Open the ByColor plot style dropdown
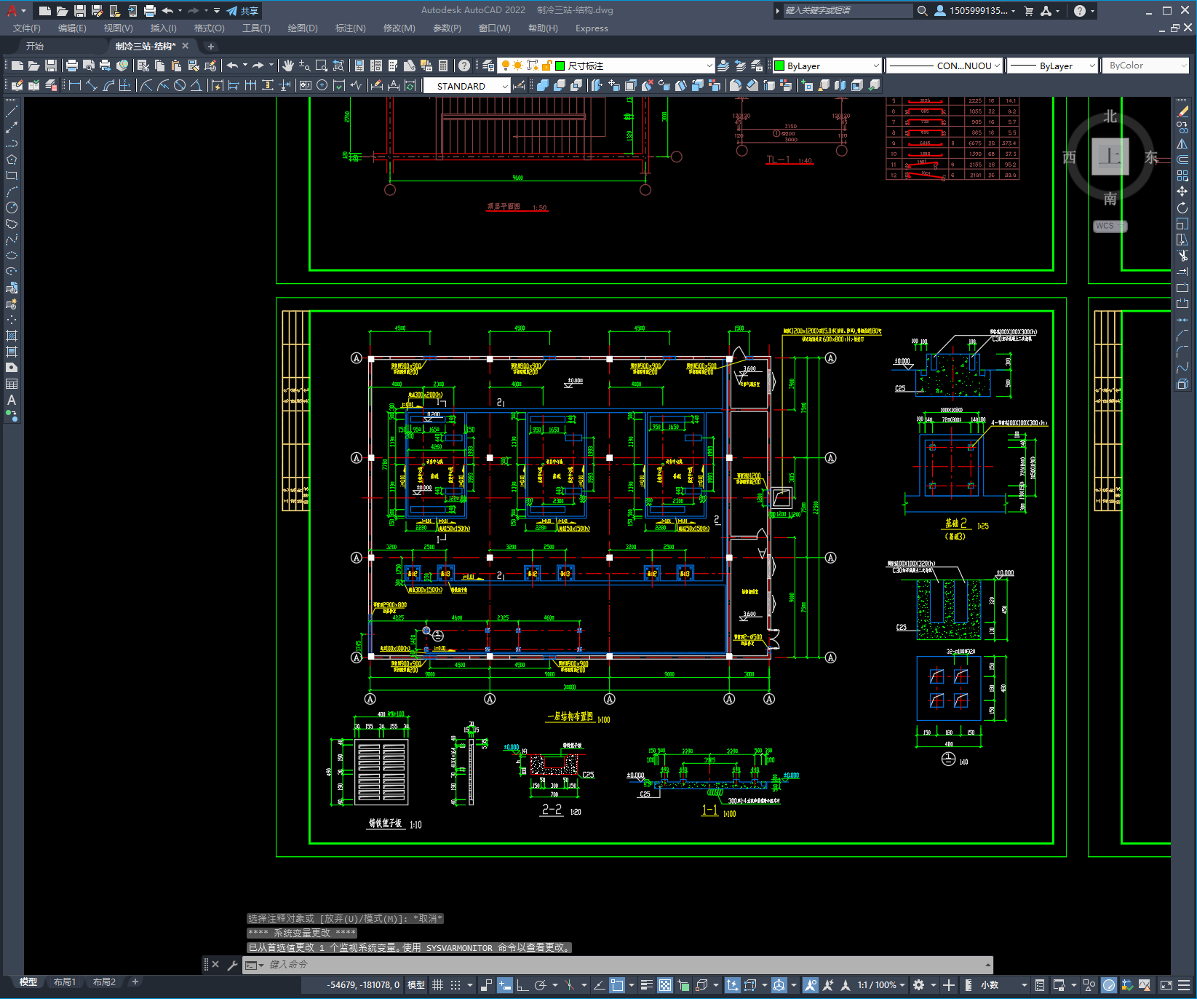The height and width of the screenshot is (999, 1197). [1146, 66]
